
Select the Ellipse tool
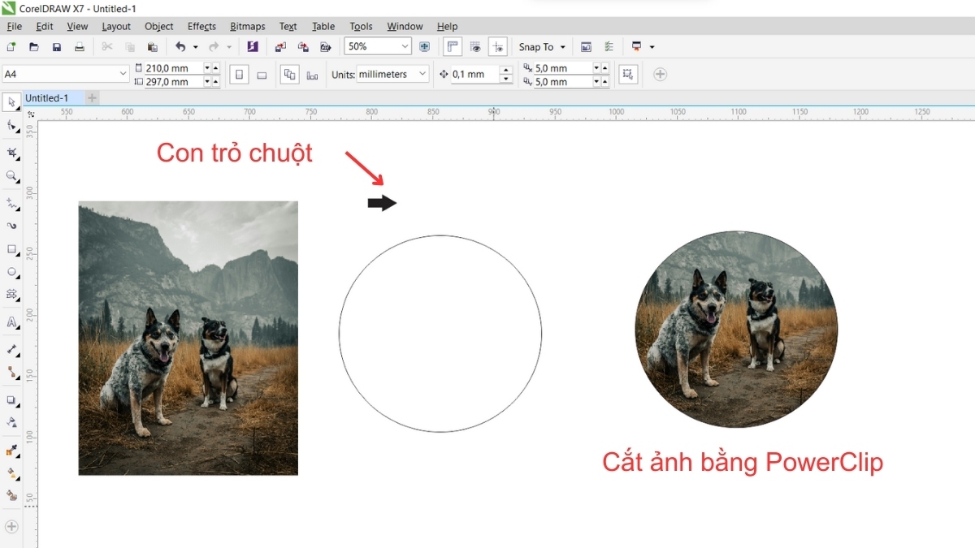coord(11,272)
